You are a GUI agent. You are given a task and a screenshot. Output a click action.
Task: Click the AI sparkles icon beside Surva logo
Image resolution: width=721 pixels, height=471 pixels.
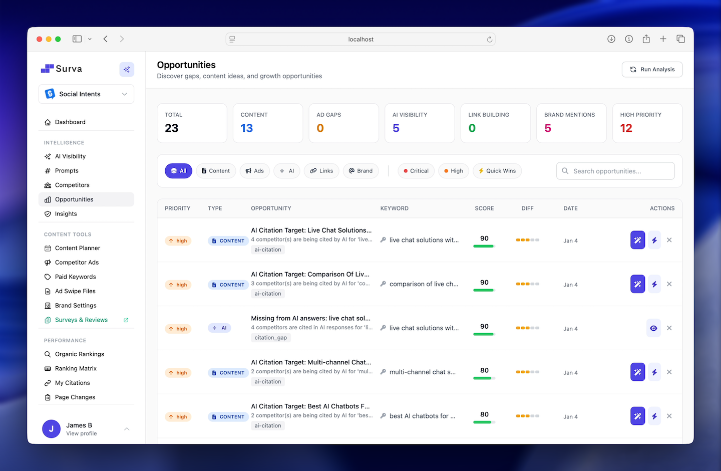pos(127,69)
